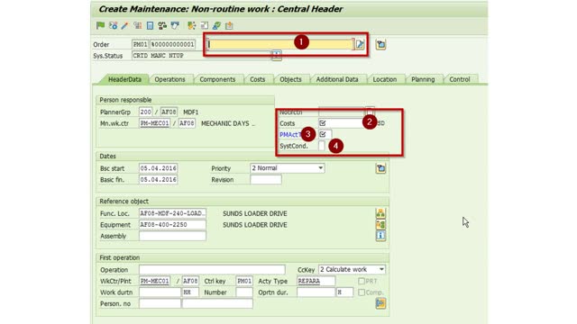Open the Components tab
The height and width of the screenshot is (324, 577).
217,79
